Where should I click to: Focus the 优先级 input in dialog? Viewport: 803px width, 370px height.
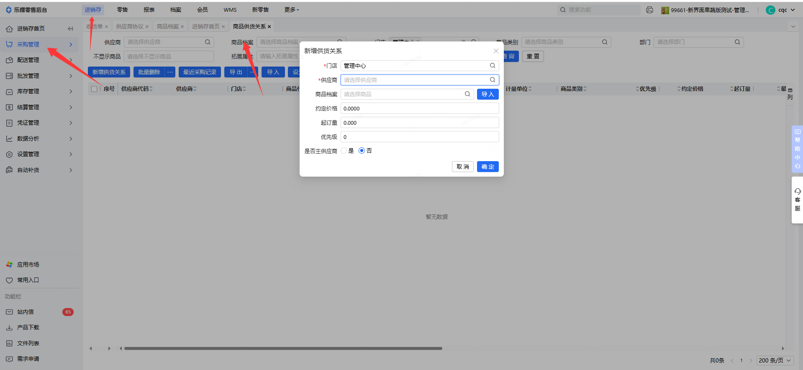pos(420,137)
